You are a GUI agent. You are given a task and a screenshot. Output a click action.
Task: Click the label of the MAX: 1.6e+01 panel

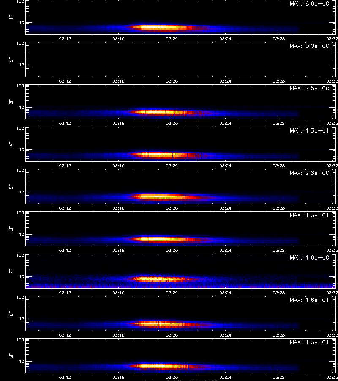coord(11,313)
